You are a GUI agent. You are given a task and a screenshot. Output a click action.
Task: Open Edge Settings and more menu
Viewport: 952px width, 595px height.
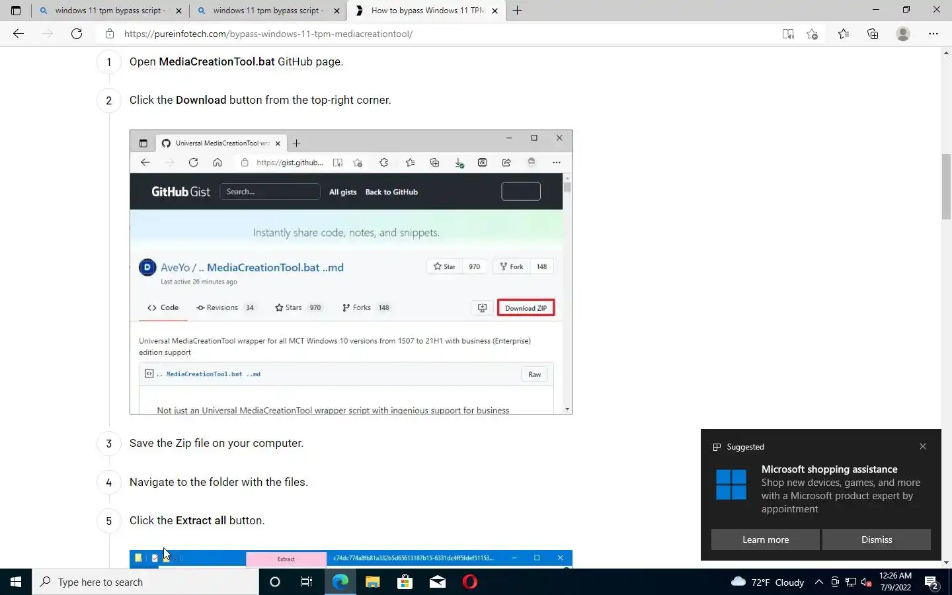[933, 34]
